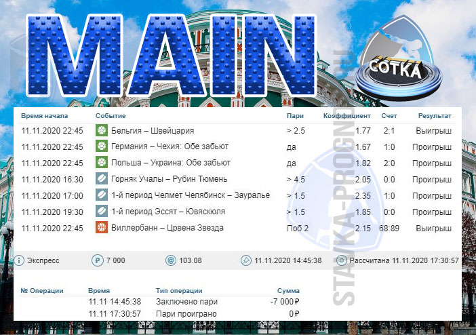
Task: Click Проигрыш result for Германия – Чехия
Action: tap(432, 147)
